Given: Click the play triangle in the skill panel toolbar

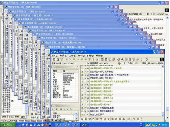Looking at the screenshot, I should click(x=53, y=109).
